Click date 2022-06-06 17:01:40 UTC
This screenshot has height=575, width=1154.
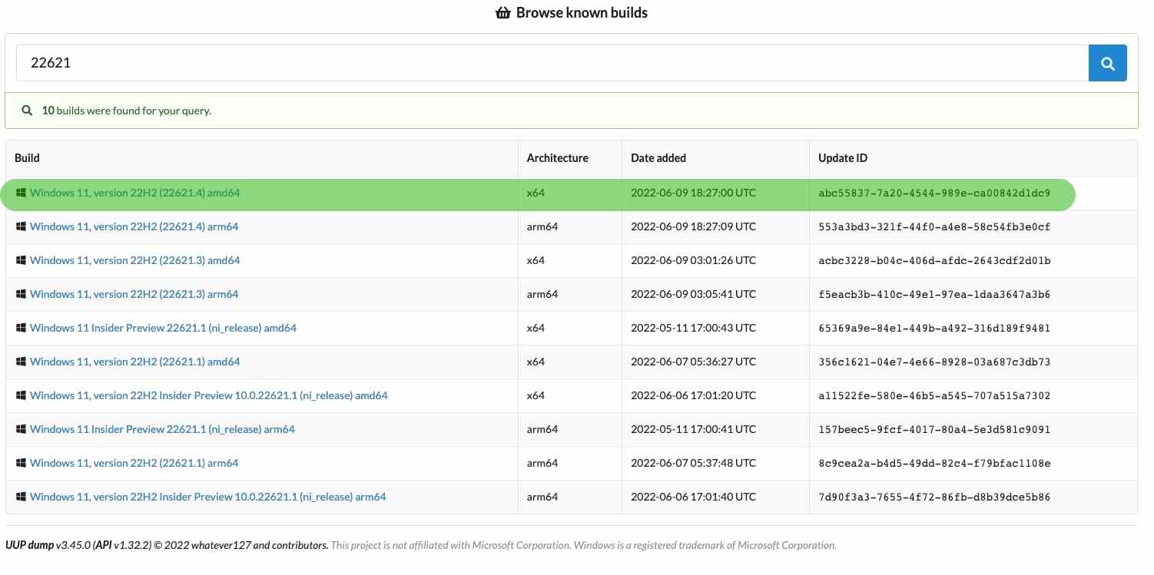click(693, 497)
